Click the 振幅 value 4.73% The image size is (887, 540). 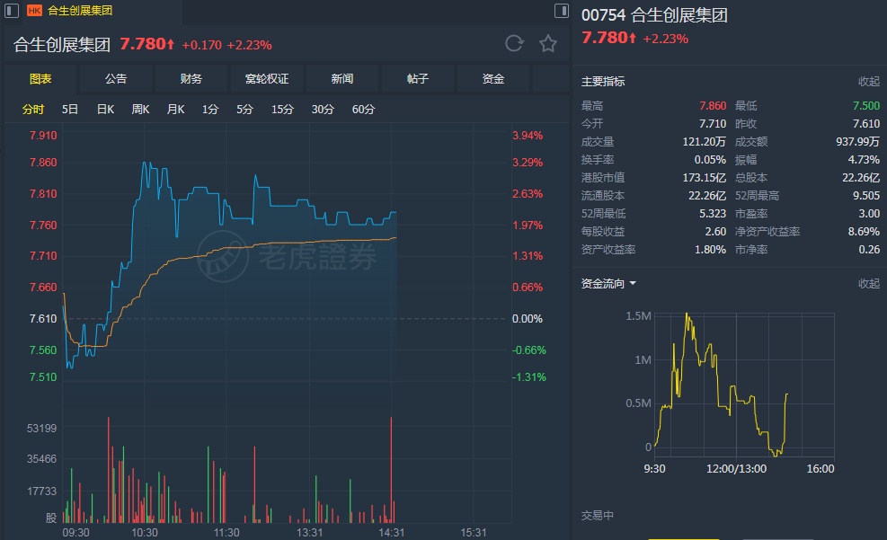864,159
